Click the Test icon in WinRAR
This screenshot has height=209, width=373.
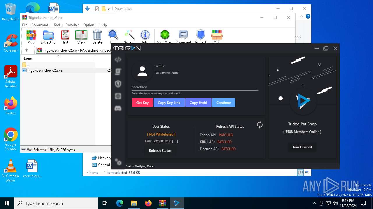click(65, 37)
